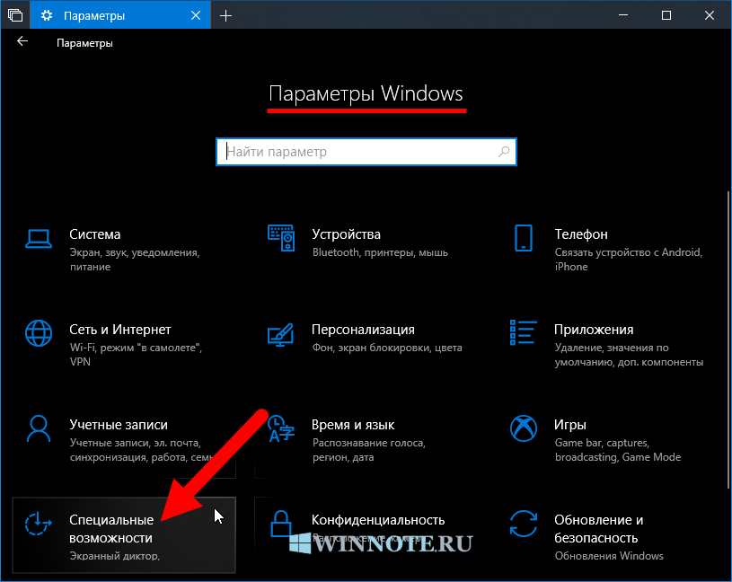Click the gear icon on the Параметры tab
The width and height of the screenshot is (732, 582).
(46, 15)
